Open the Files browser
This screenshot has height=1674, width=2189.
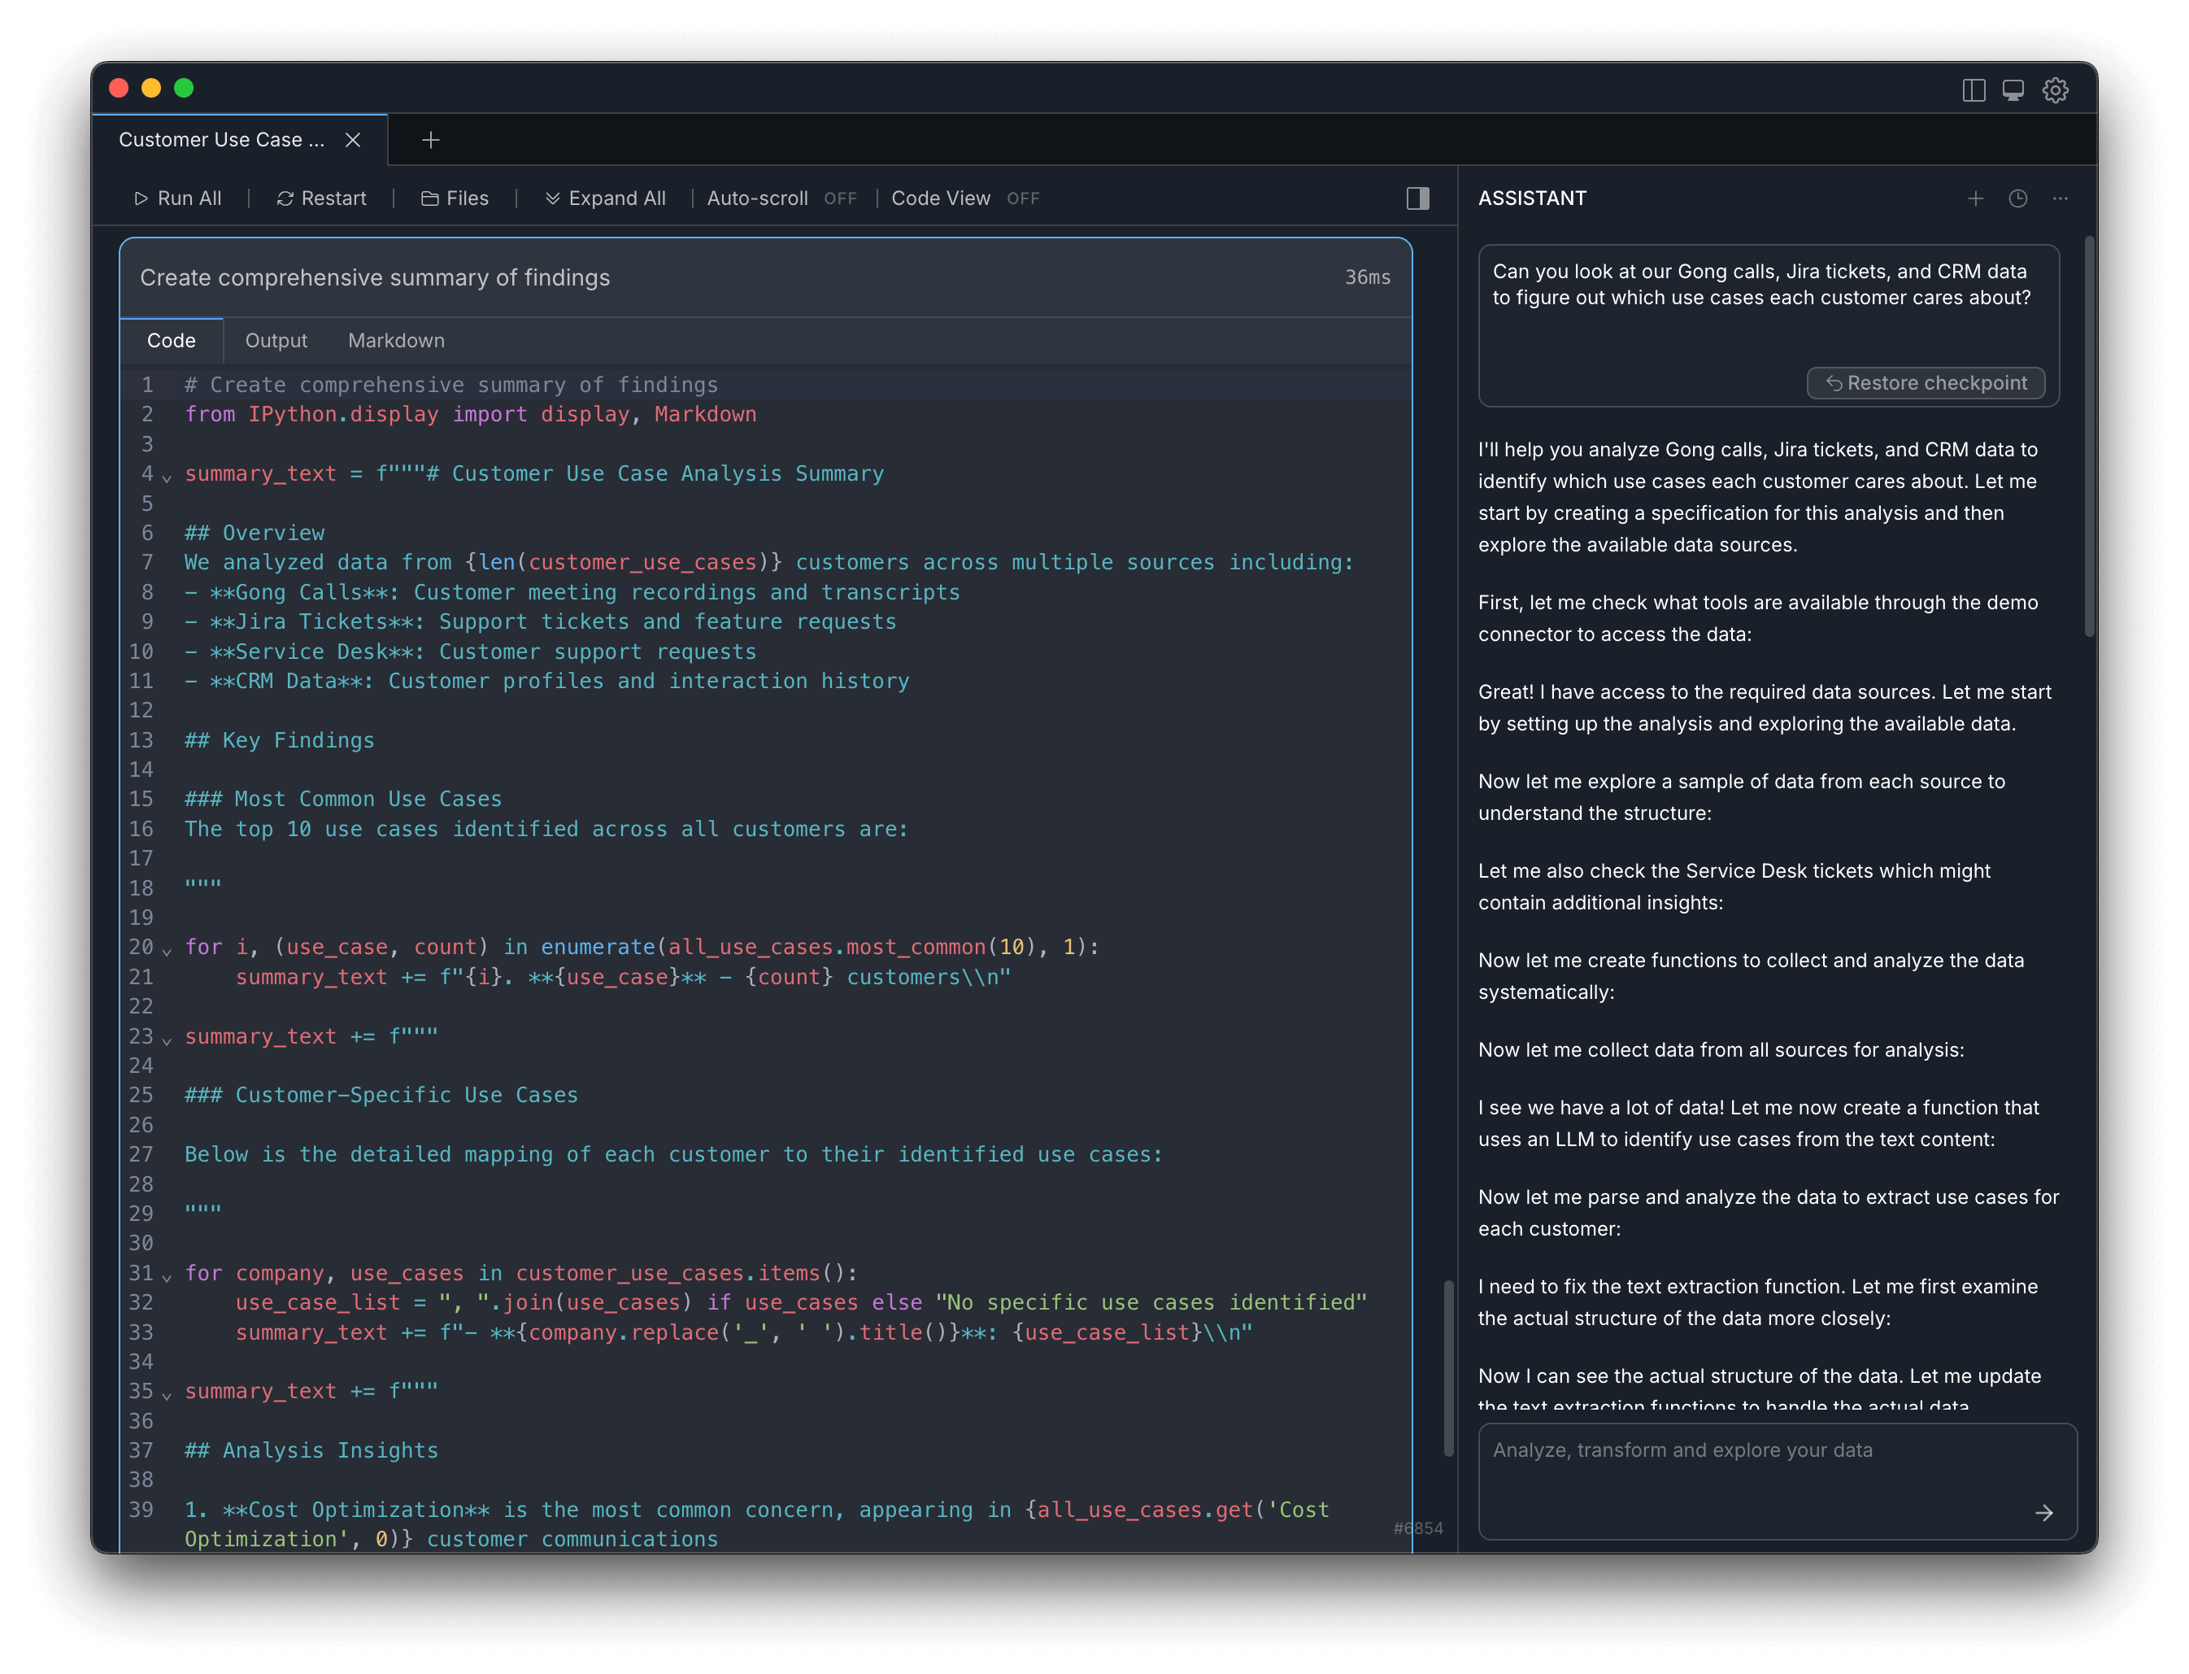(x=454, y=198)
